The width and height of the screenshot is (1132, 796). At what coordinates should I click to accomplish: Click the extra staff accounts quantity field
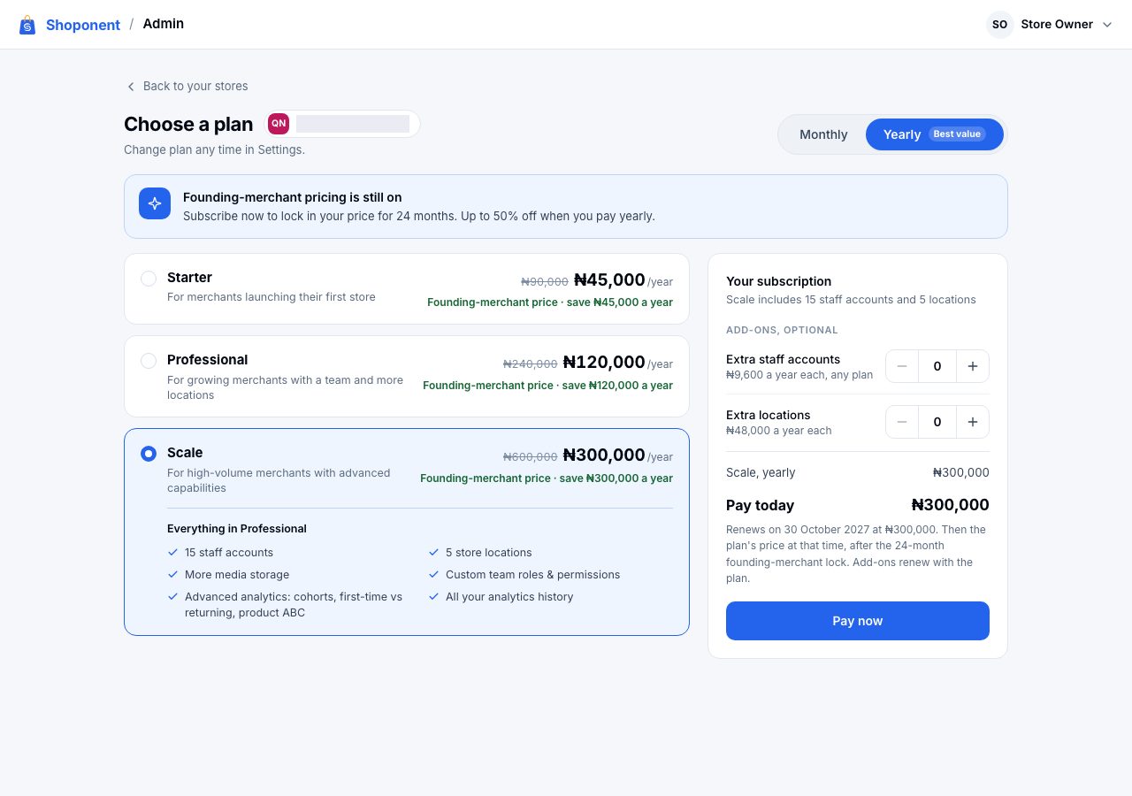937,366
